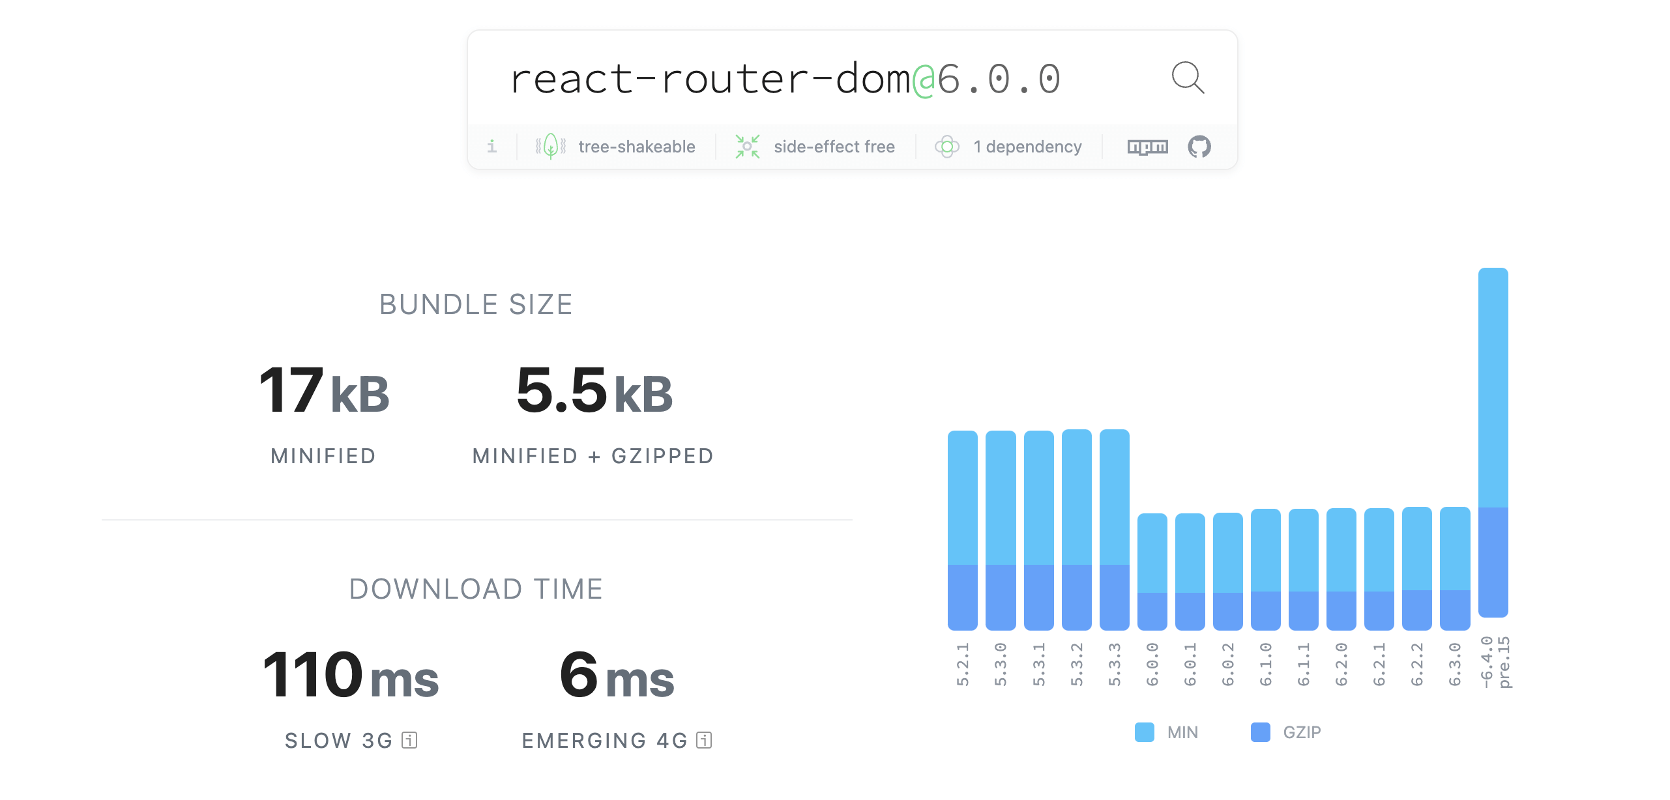
Task: Click the '1 dependency' label
Action: [x=1027, y=147]
